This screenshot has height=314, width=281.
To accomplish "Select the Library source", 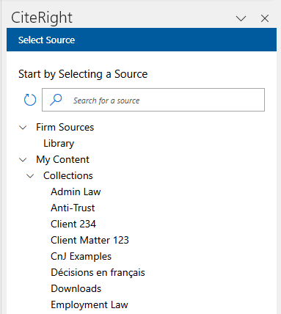I will click(59, 144).
